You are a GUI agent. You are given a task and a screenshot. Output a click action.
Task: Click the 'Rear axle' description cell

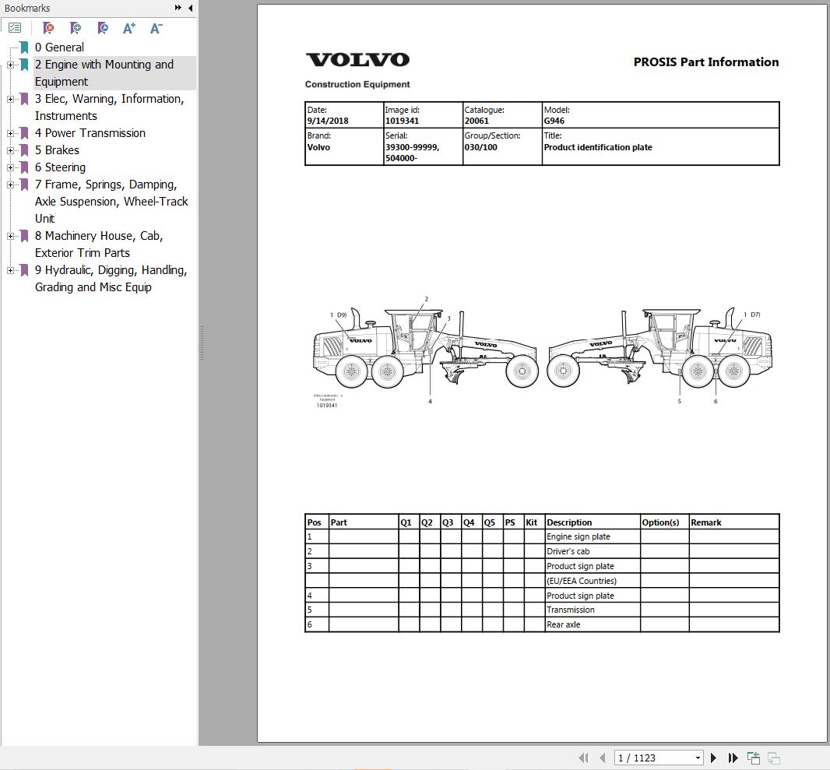593,624
